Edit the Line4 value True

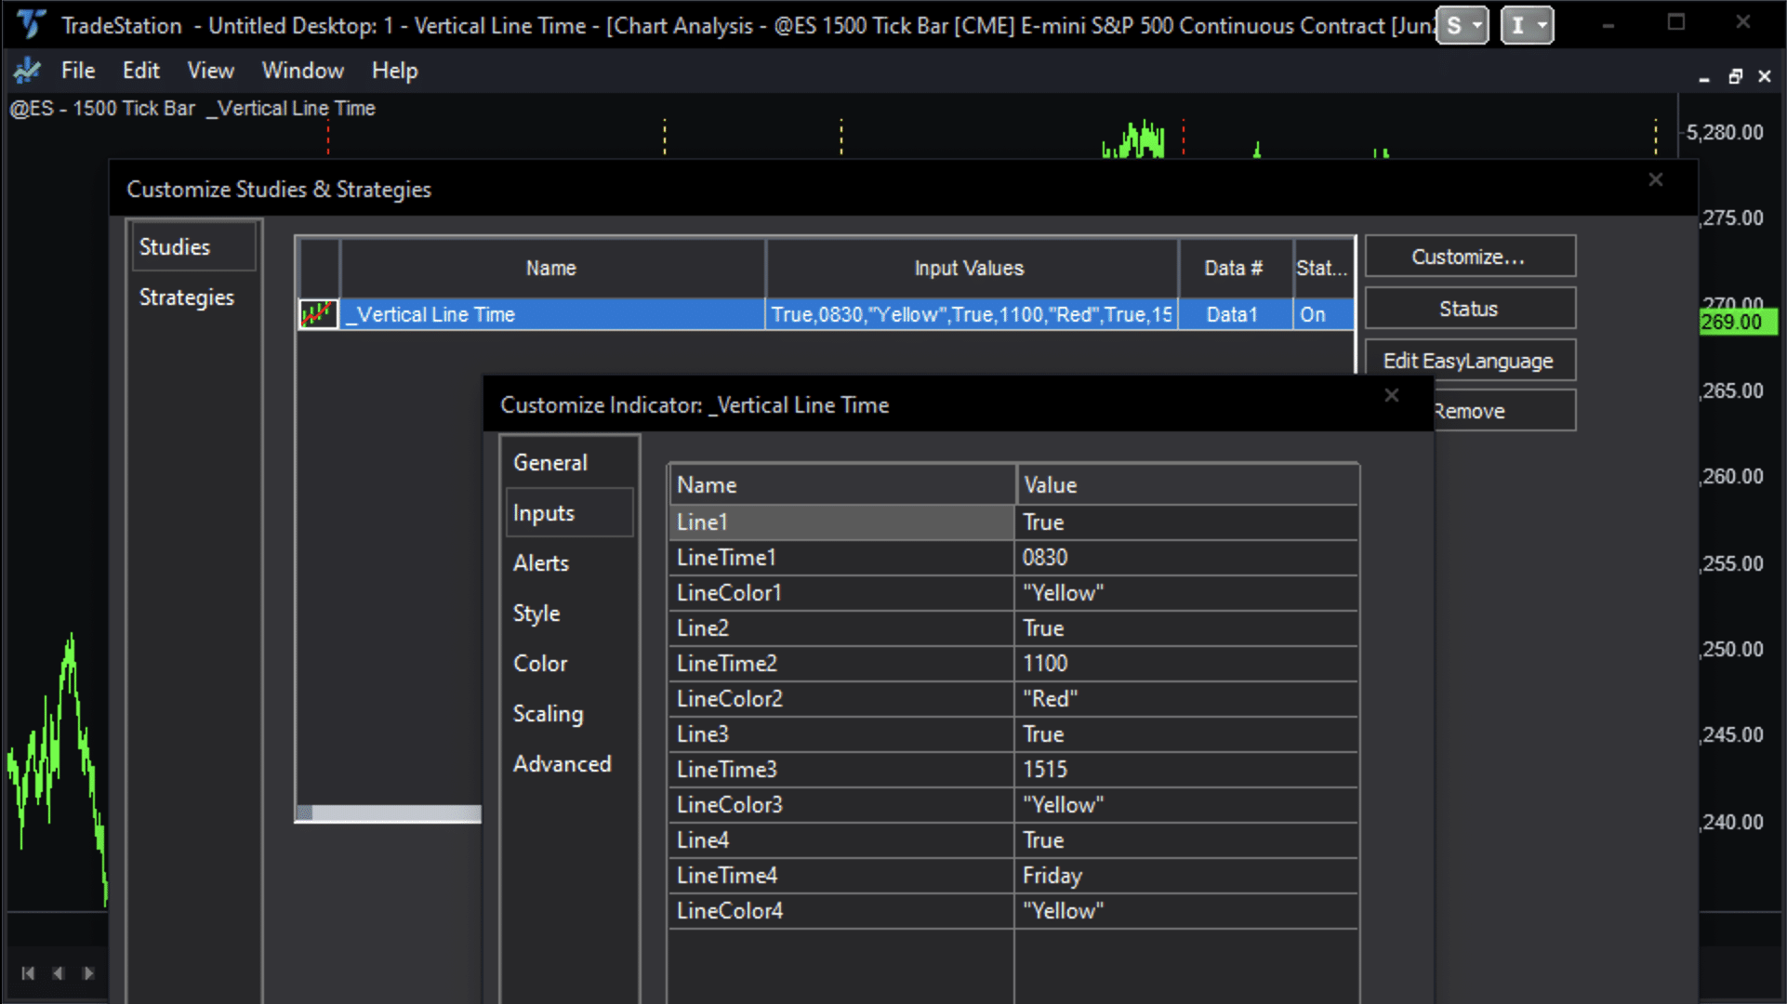coord(1186,840)
